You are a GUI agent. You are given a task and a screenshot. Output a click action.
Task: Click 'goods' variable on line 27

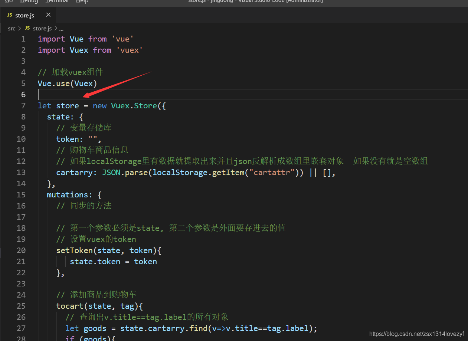point(95,328)
